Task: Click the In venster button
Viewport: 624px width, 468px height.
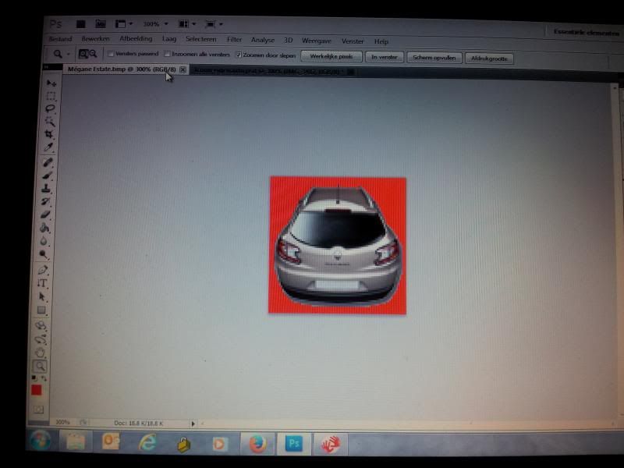Action: (x=384, y=57)
